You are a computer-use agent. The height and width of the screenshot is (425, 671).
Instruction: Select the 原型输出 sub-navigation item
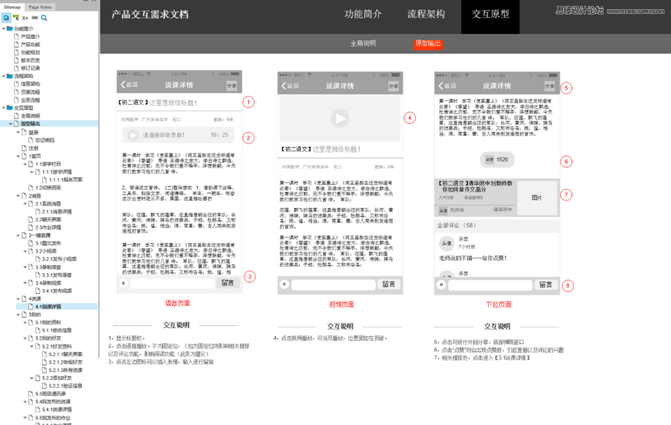(428, 43)
